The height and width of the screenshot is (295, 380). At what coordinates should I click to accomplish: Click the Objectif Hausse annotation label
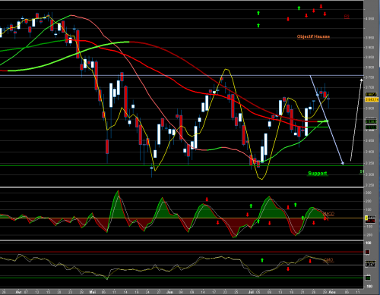[x=313, y=36]
